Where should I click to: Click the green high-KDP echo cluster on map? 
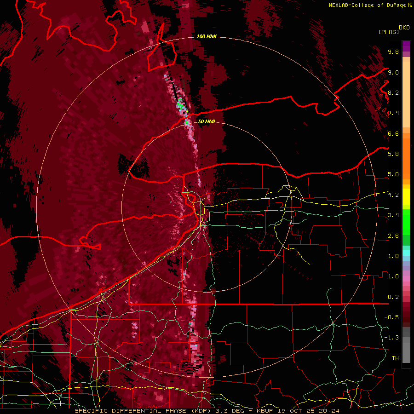181,105
